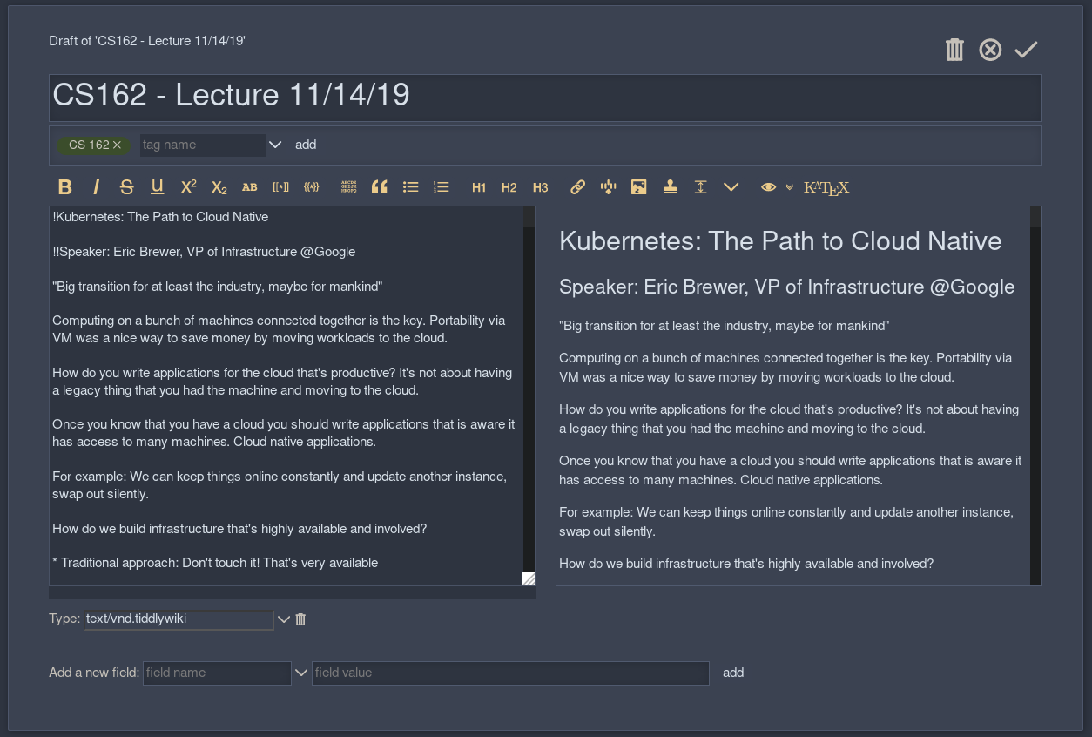The height and width of the screenshot is (737, 1092).
Task: Insert a link via chain icon
Action: (577, 186)
